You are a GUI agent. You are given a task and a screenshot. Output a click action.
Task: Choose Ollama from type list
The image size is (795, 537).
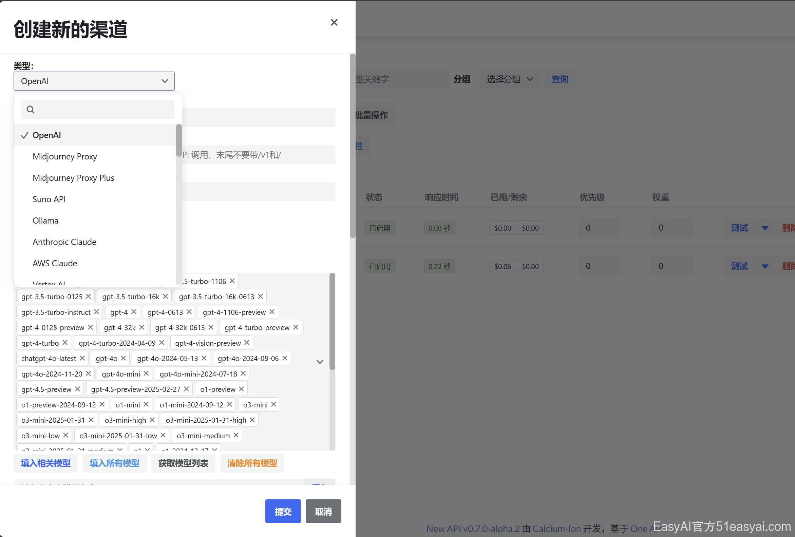pyautogui.click(x=95, y=220)
